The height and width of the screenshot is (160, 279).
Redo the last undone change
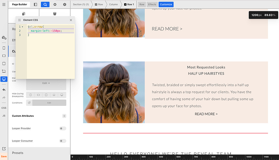tap(4, 97)
